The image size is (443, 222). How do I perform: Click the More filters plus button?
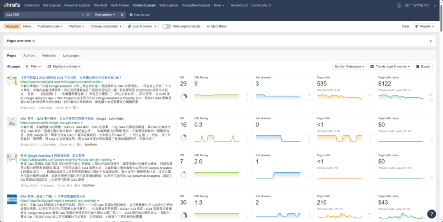[x=216, y=26]
